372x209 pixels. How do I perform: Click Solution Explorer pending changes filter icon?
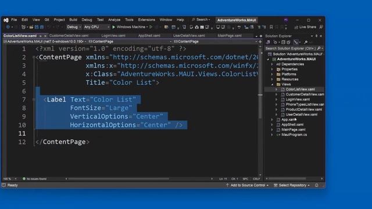pyautogui.click(x=275, y=42)
